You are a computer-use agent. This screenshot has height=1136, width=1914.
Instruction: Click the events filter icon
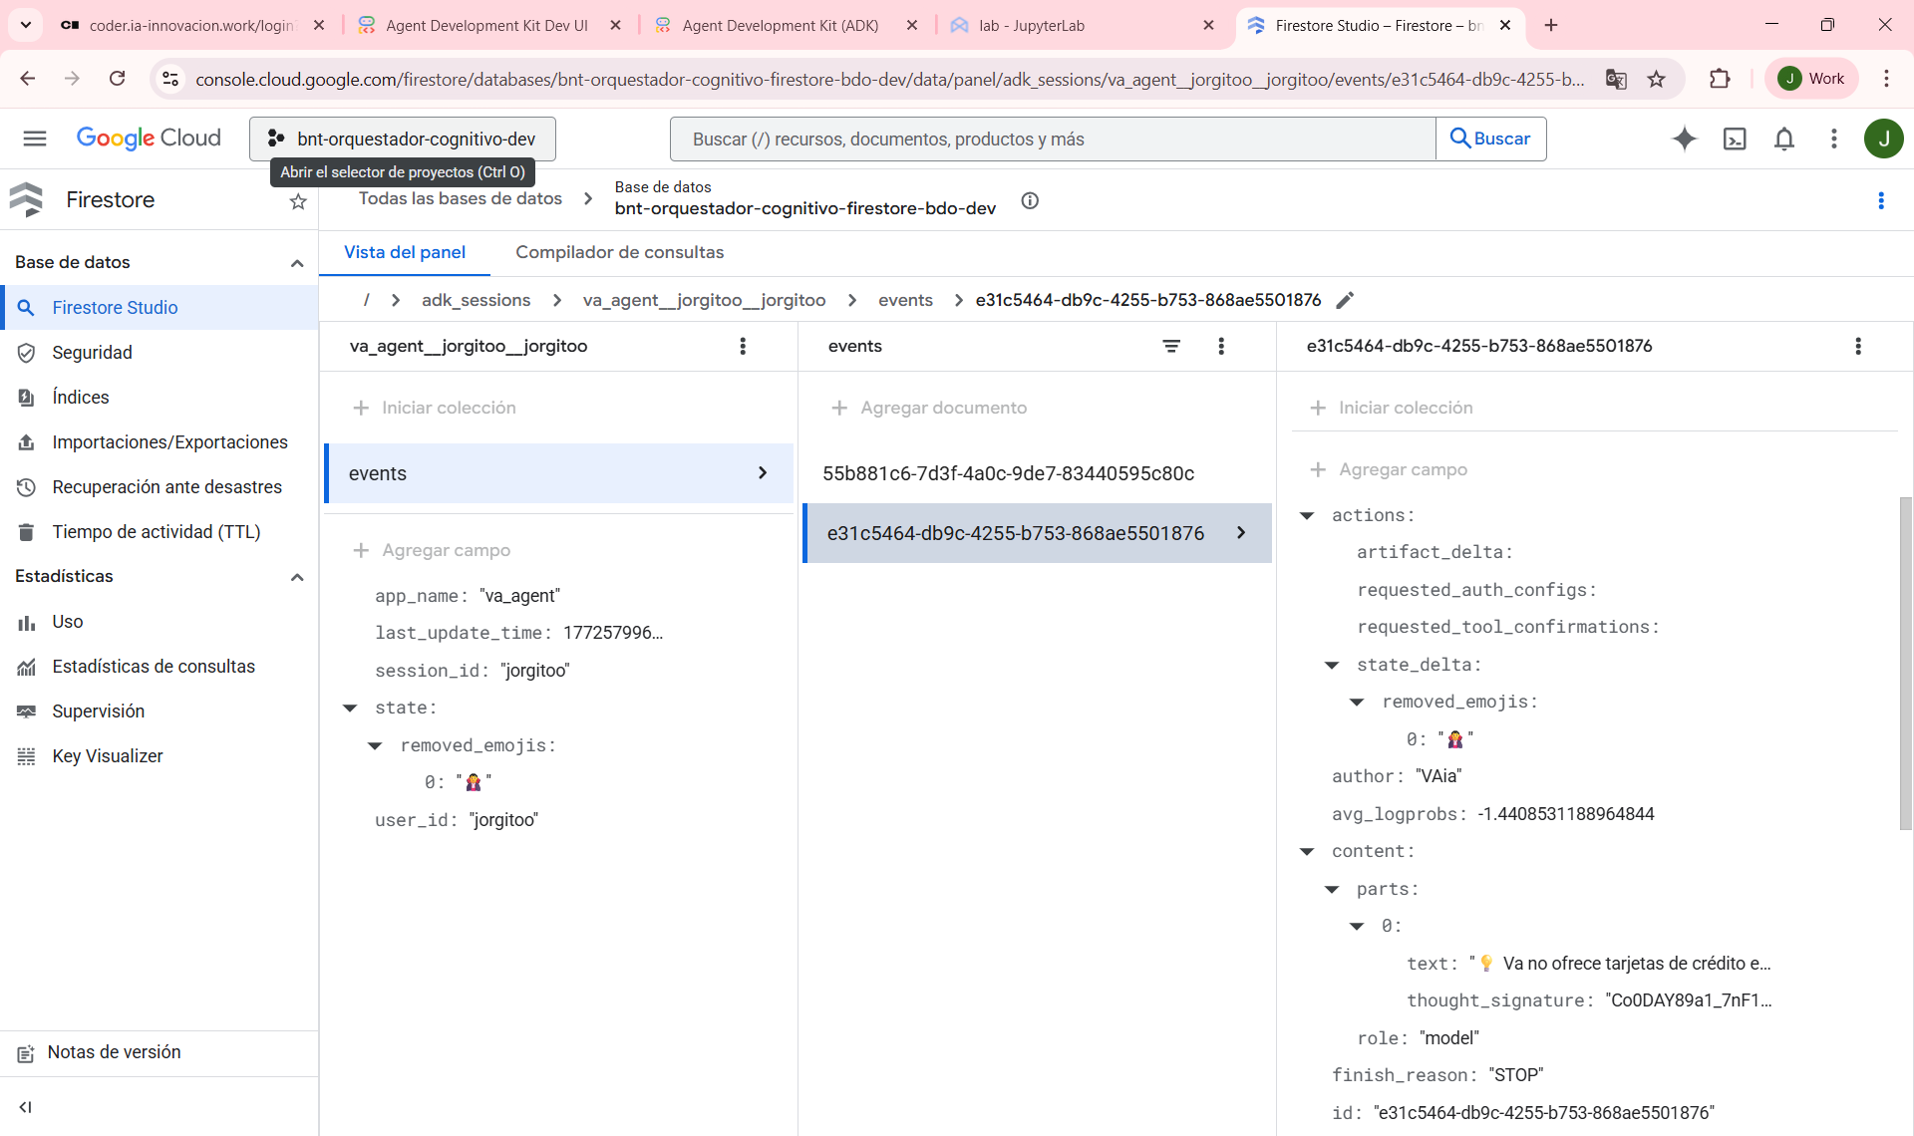tap(1171, 346)
